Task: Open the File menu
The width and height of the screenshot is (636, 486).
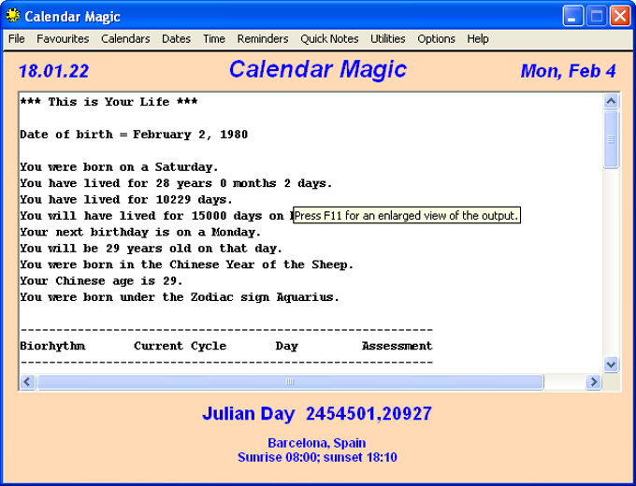Action: [x=17, y=39]
